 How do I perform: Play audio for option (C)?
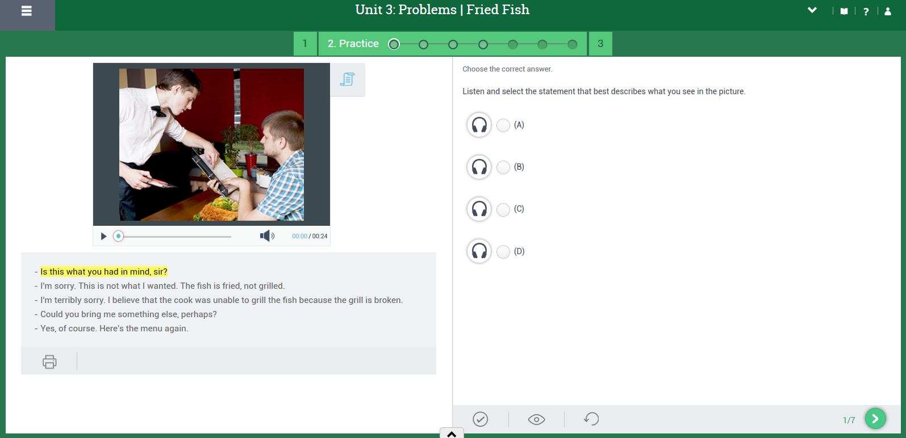pos(479,209)
